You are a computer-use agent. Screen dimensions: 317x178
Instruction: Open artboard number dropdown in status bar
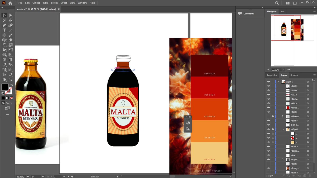(x=64, y=176)
